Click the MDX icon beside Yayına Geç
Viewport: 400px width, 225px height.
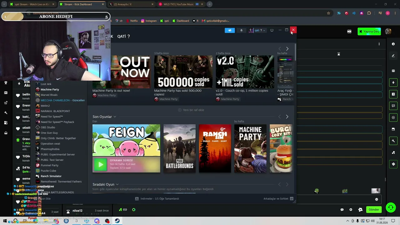349,32
